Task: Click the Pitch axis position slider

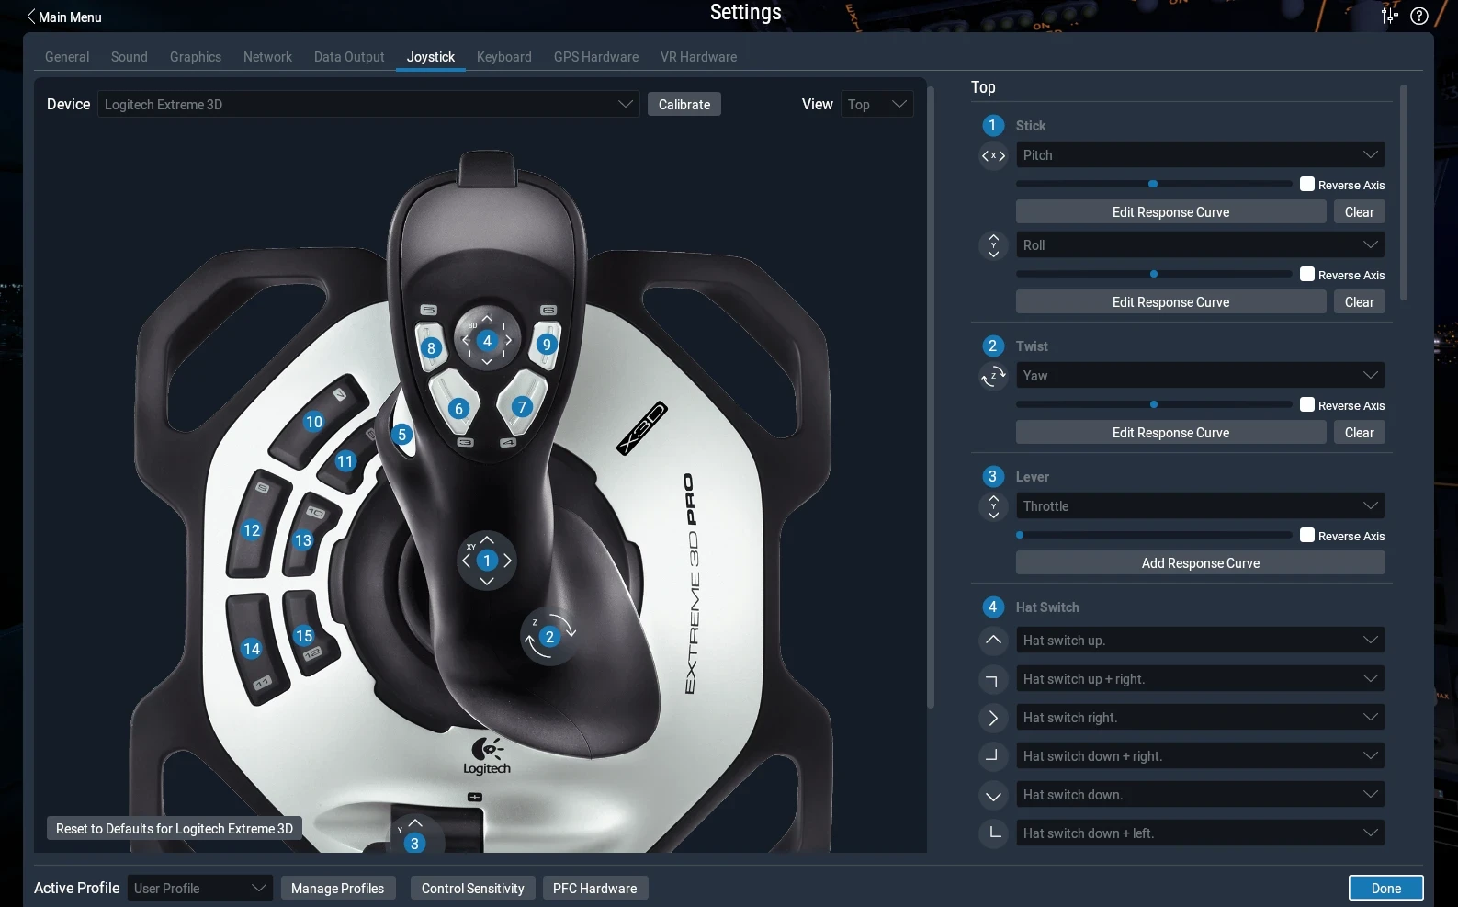Action: coord(1154,184)
